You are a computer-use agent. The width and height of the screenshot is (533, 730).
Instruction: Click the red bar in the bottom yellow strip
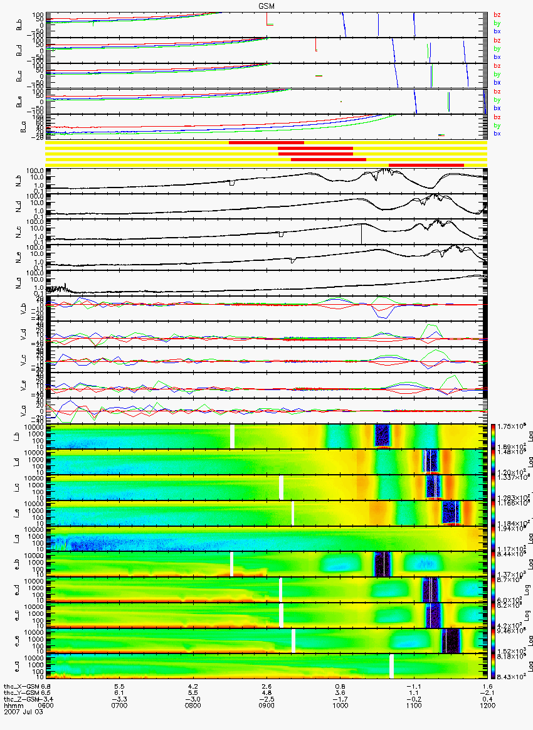[426, 165]
